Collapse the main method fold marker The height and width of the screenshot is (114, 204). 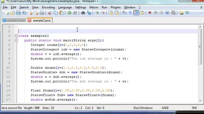pos(16,41)
